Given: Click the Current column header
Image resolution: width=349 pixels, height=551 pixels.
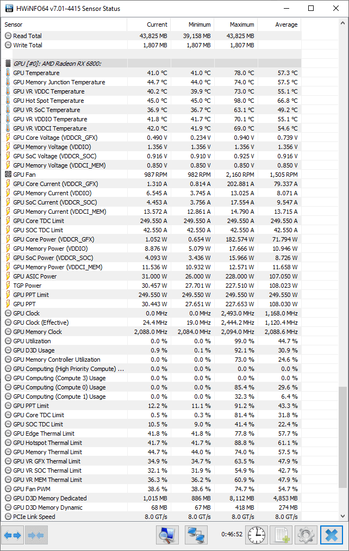Looking at the screenshot, I should click(148, 24).
